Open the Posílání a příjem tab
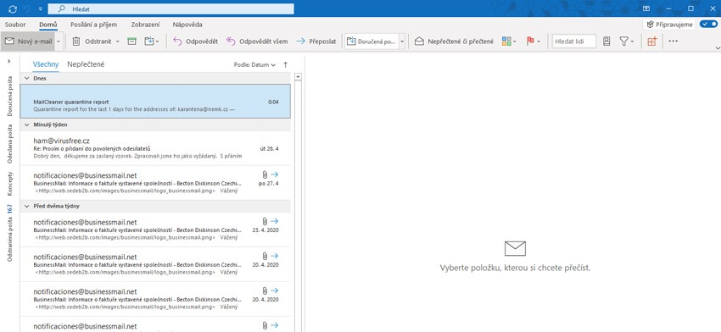 tap(94, 25)
